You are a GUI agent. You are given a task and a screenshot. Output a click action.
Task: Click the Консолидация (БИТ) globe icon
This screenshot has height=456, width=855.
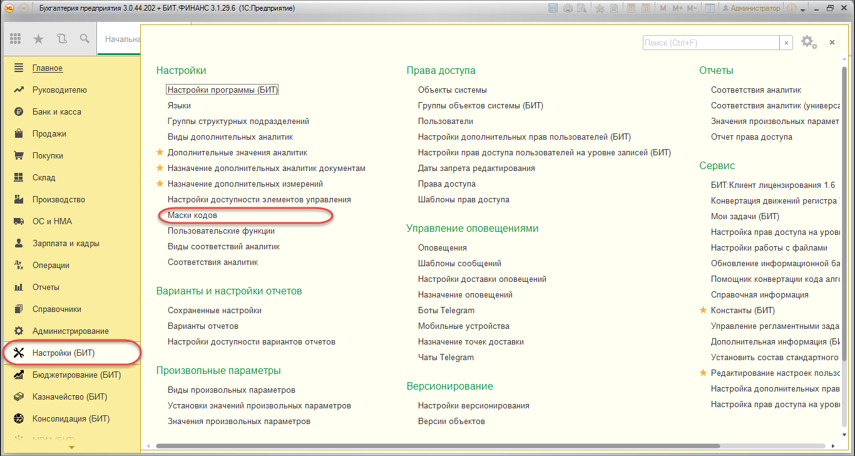pos(19,418)
